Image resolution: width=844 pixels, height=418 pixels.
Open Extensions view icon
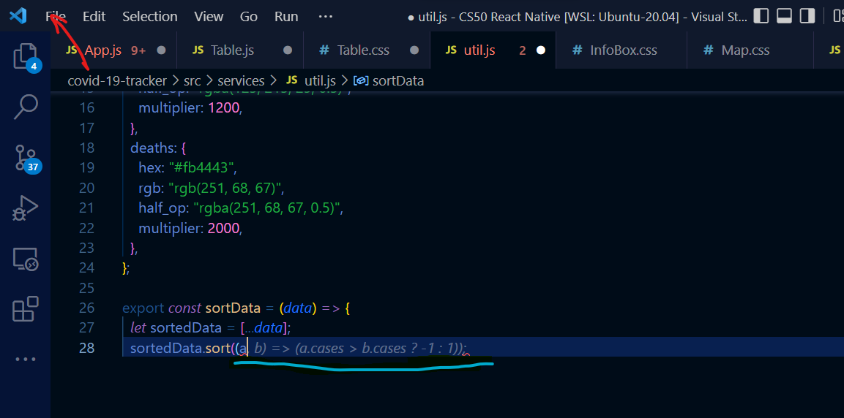pos(26,309)
